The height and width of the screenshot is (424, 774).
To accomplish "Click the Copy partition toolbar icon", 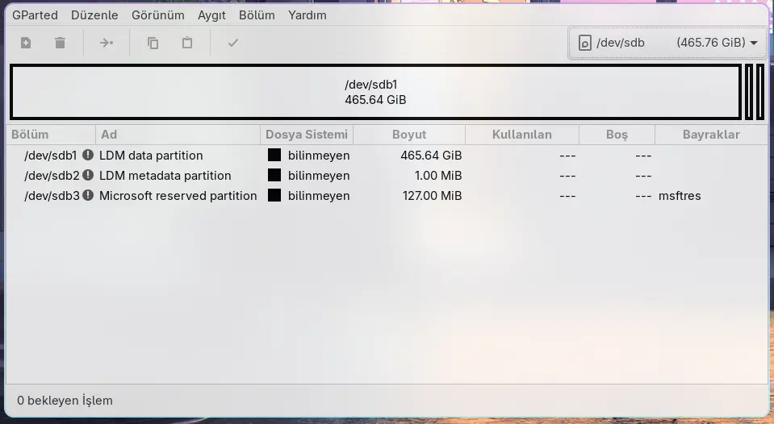I will coord(153,43).
